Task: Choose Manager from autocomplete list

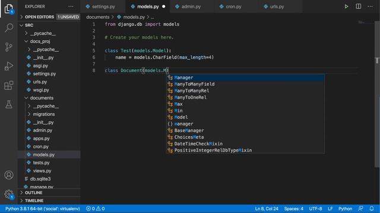Action: (x=245, y=78)
